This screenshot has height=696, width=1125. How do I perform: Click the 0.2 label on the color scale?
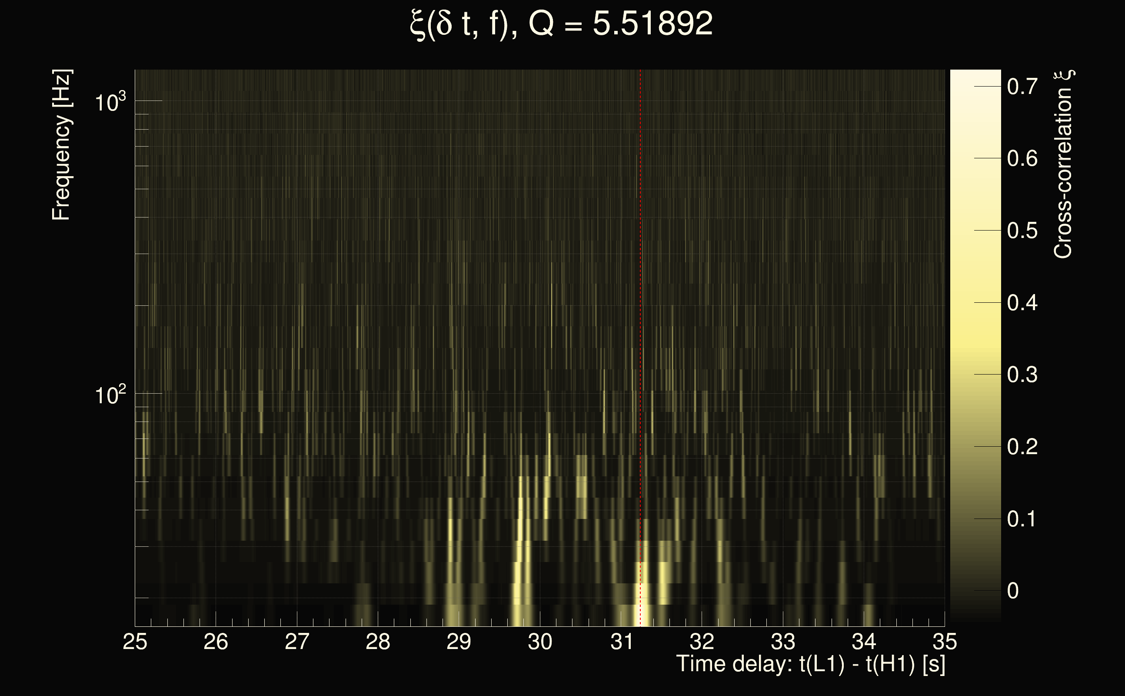tap(1022, 447)
